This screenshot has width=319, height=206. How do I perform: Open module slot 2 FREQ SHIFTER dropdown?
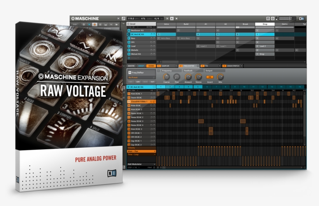pos(198,66)
